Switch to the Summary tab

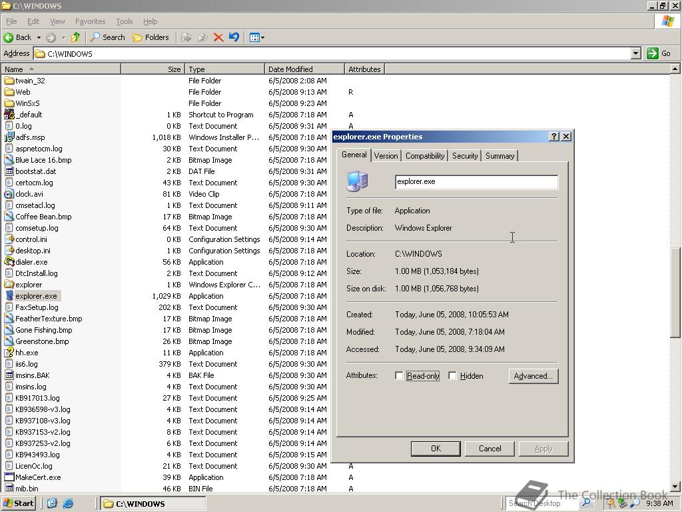click(x=500, y=156)
